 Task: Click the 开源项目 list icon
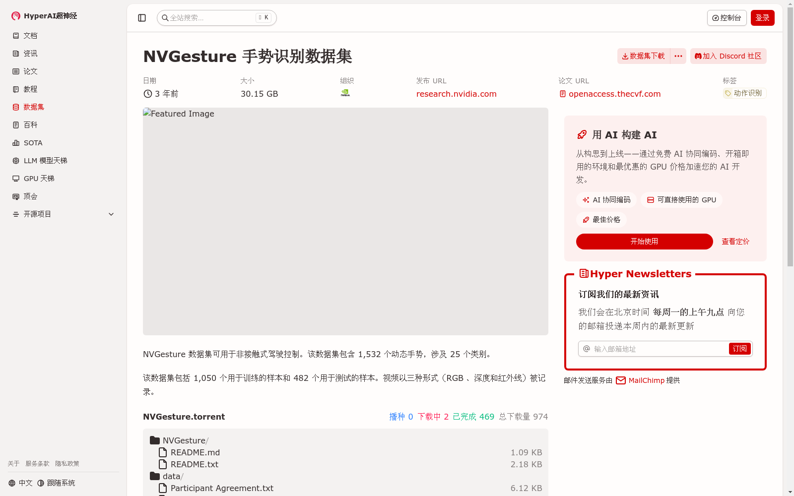coord(16,214)
